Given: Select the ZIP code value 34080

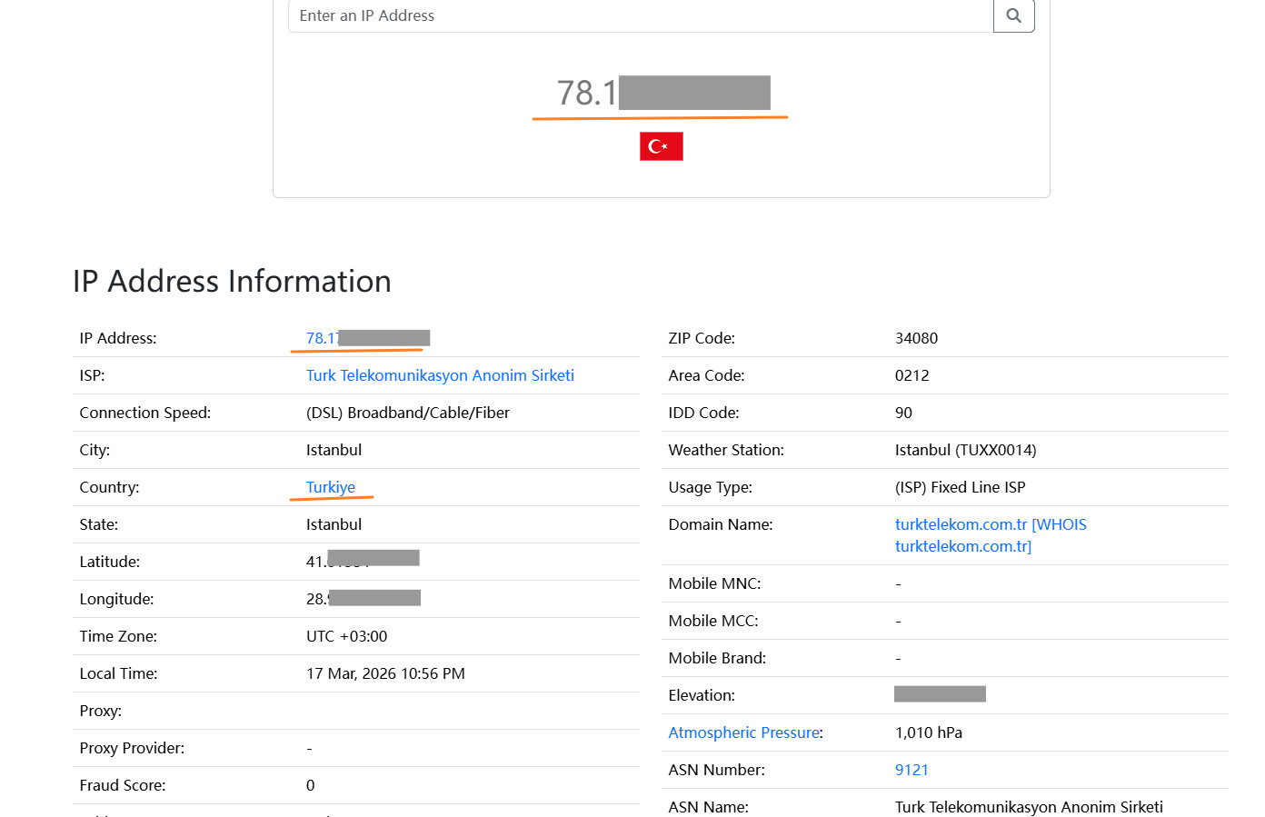Looking at the screenshot, I should (916, 338).
